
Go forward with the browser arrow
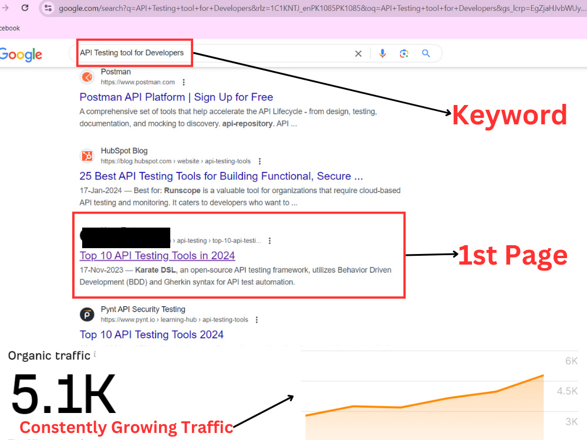tap(5, 8)
